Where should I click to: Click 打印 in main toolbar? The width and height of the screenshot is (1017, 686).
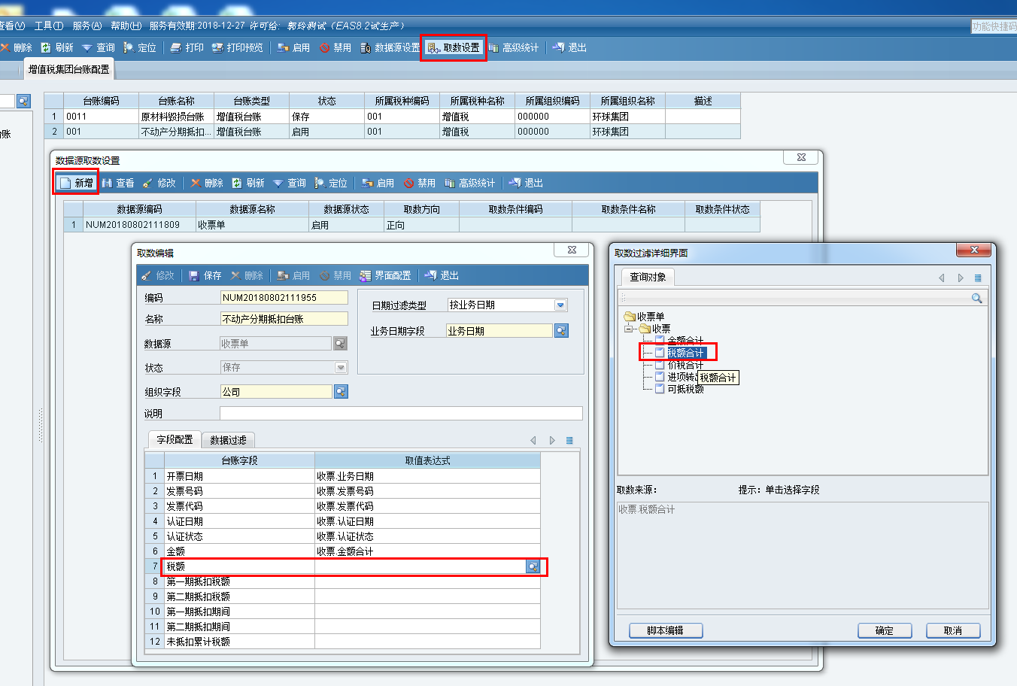[187, 47]
